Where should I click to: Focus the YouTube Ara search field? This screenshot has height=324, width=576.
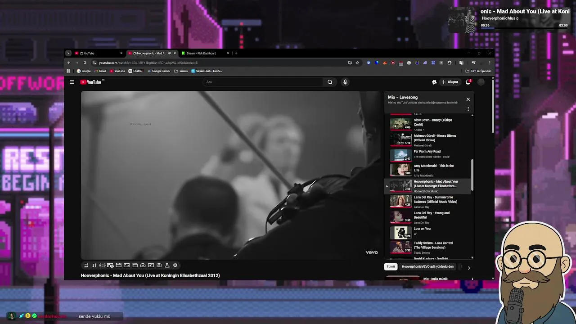point(263,82)
